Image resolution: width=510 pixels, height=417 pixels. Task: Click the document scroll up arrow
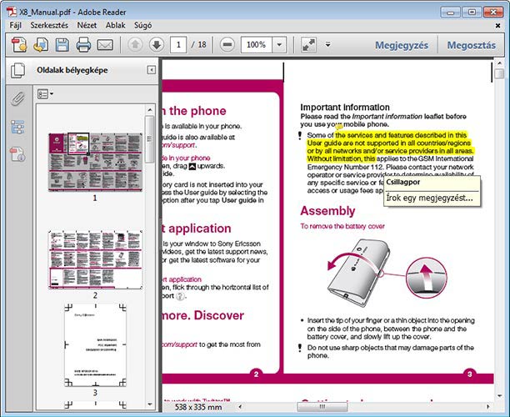tap(499, 63)
